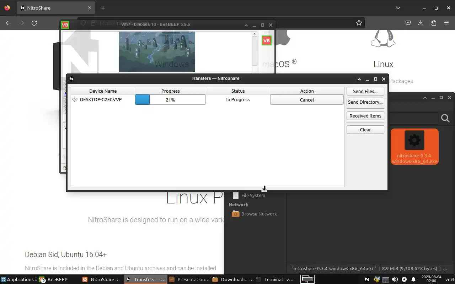Click the BeeBEEP chat scrollbar up arrow
Screen dimensions: 455x284
[x=255, y=34]
